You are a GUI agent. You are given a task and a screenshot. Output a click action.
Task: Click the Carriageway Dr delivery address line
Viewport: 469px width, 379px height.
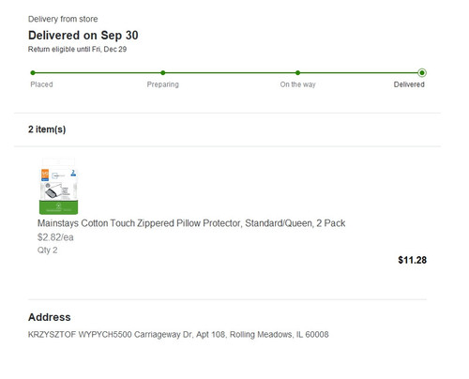pos(178,335)
